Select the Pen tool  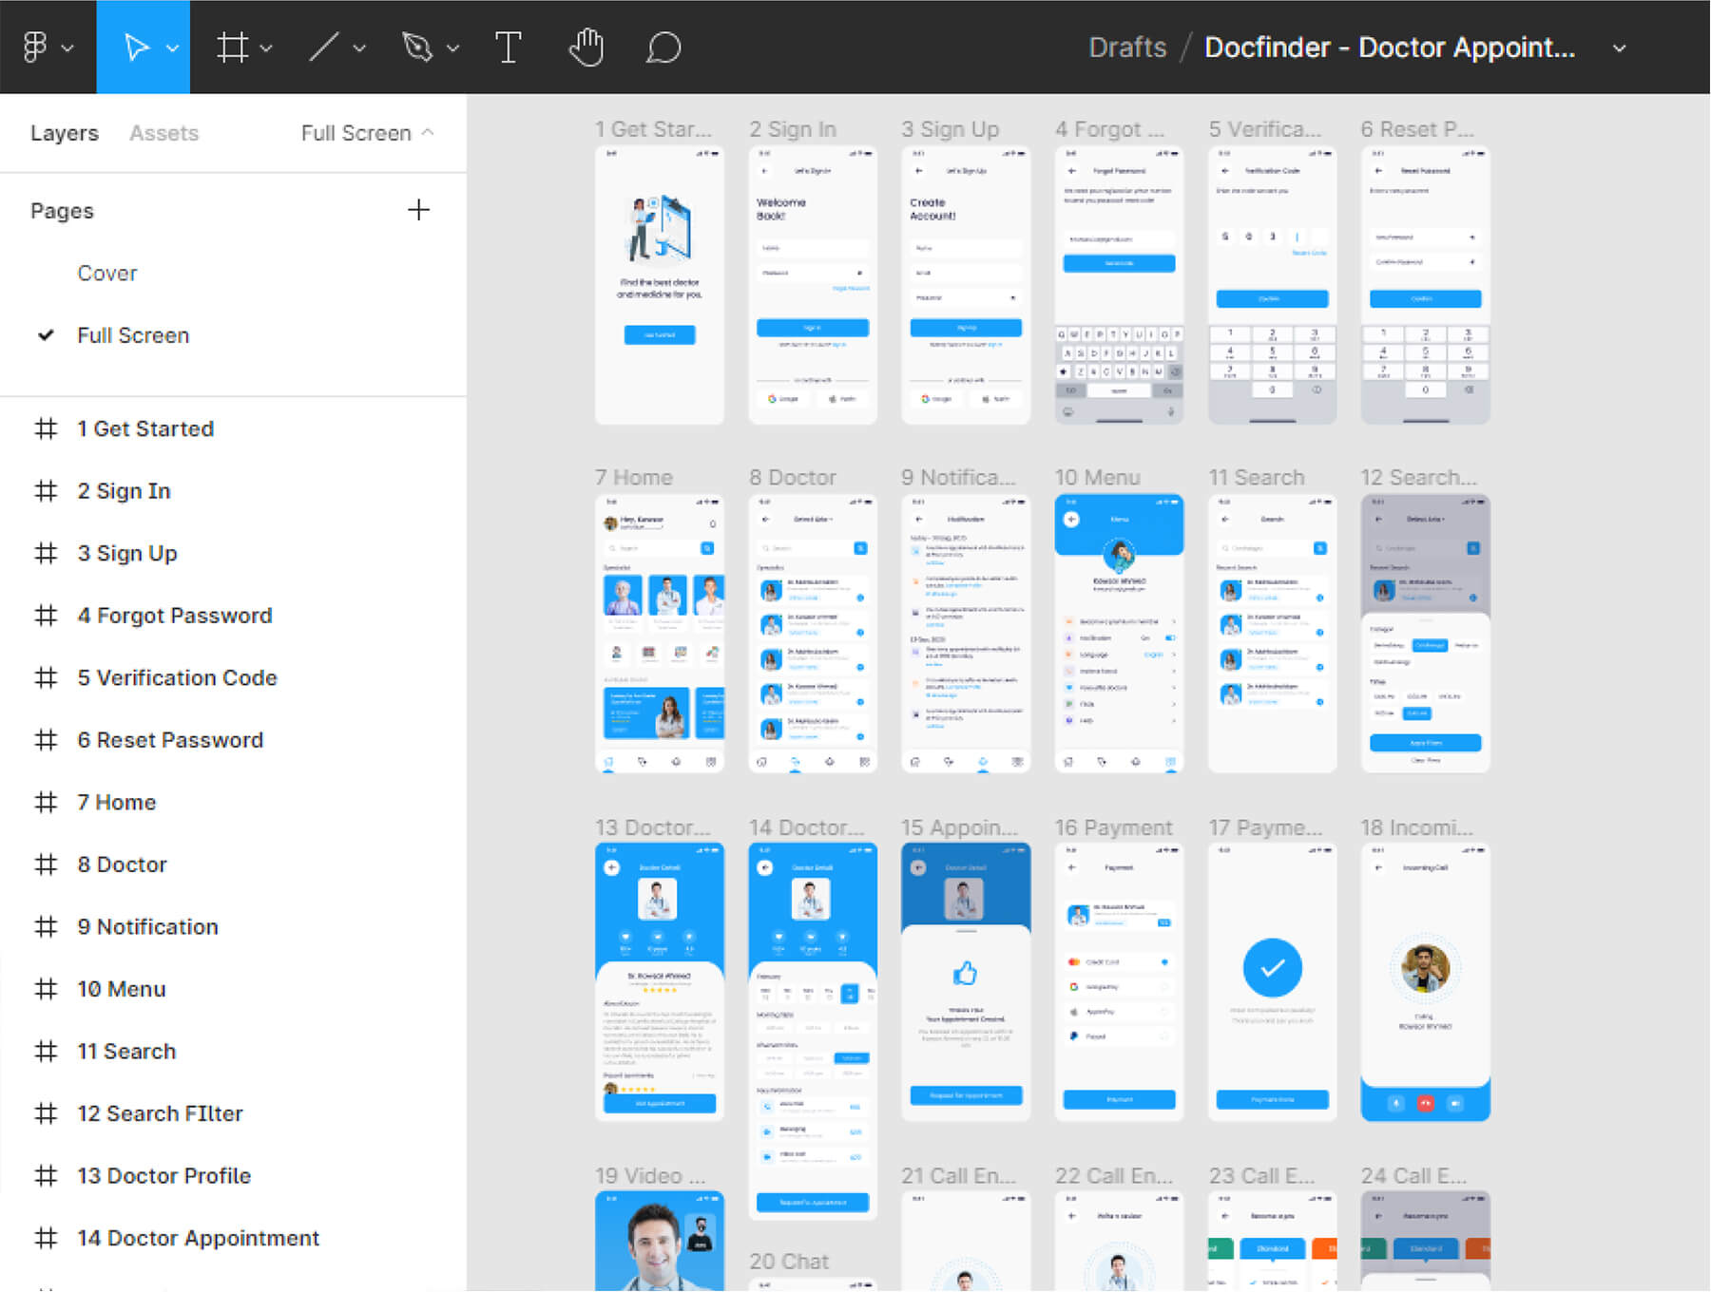[417, 47]
